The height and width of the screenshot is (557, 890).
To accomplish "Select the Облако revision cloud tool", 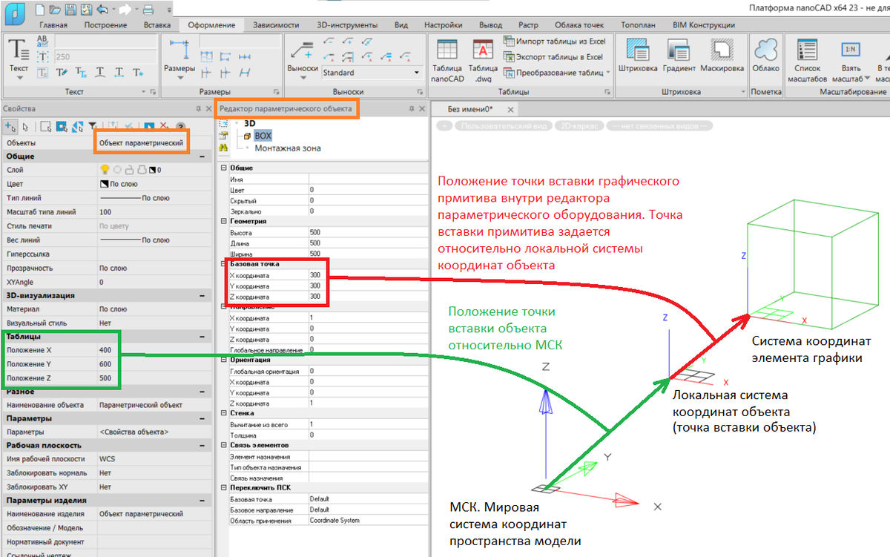I will click(765, 56).
